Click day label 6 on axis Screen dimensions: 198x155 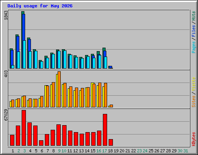tap(42, 151)
